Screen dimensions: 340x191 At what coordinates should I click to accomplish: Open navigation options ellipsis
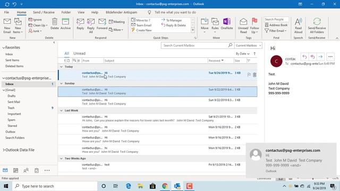(x=47, y=170)
